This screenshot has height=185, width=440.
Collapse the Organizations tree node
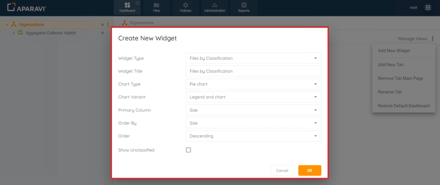point(7,25)
